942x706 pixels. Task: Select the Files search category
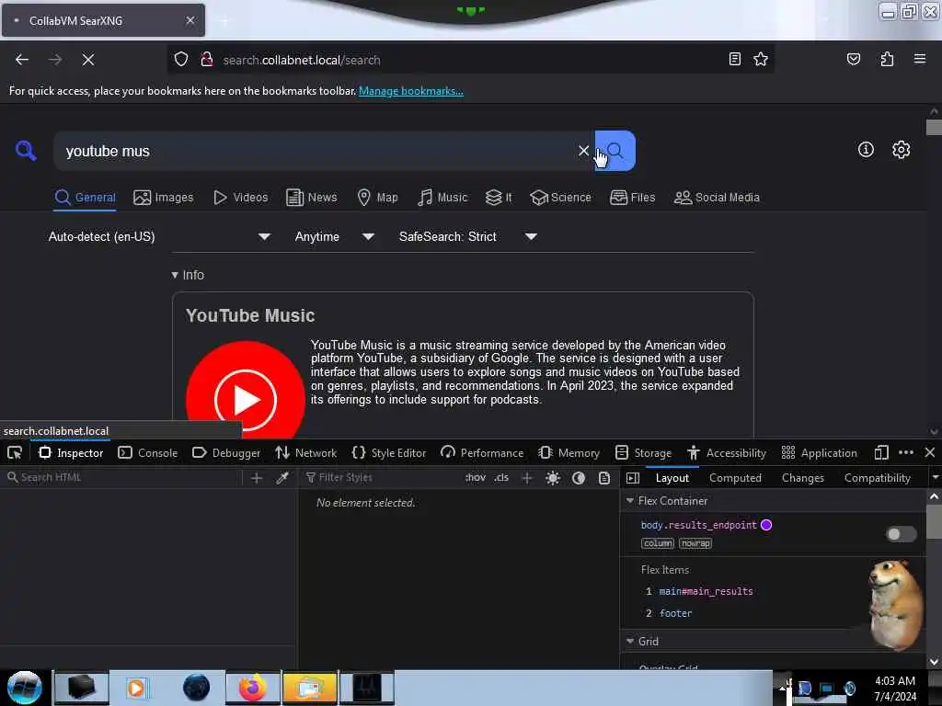pyautogui.click(x=632, y=198)
